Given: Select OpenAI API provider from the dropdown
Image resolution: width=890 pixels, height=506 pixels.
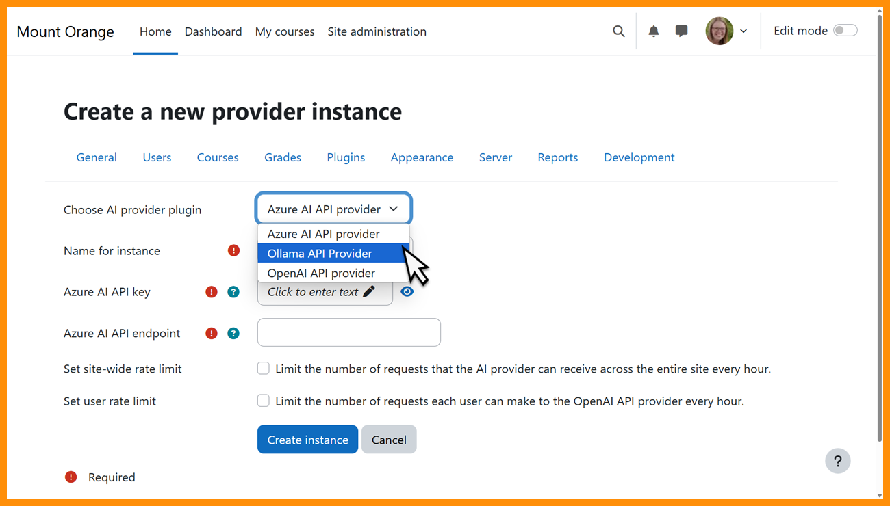Looking at the screenshot, I should click(322, 273).
